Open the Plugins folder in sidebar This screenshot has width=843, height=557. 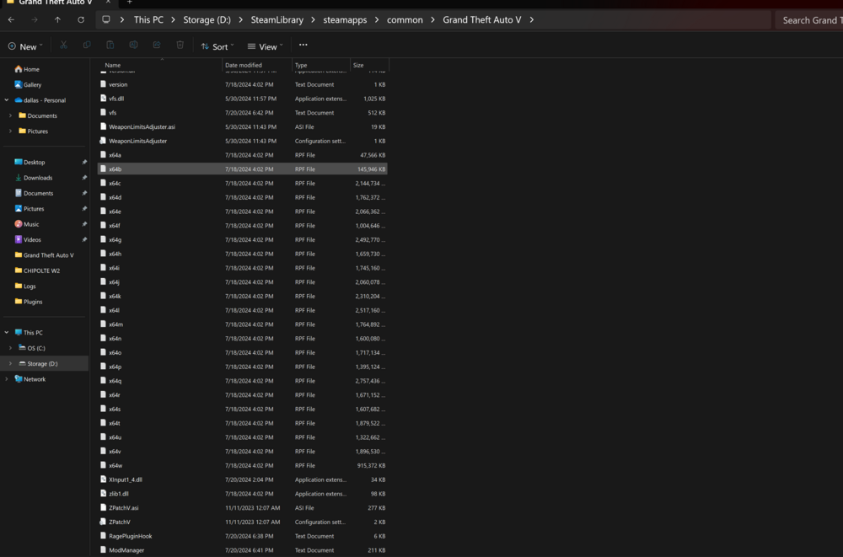(x=29, y=302)
